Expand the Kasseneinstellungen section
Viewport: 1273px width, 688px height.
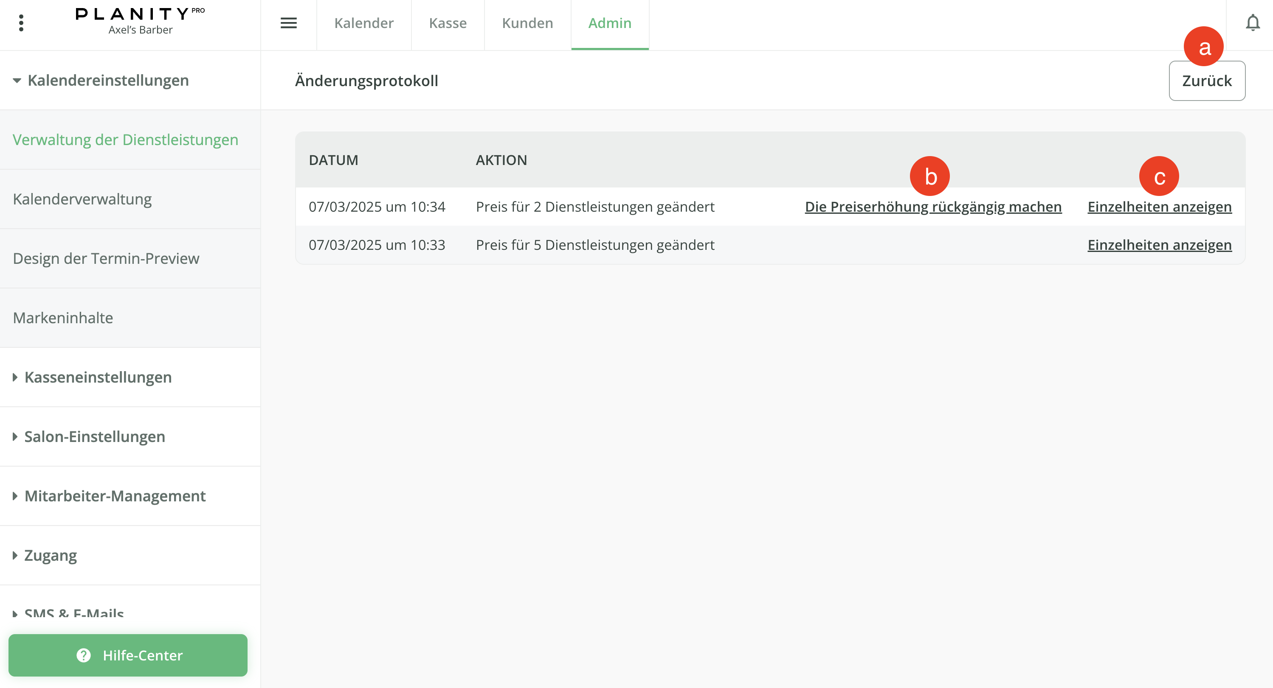coord(98,377)
